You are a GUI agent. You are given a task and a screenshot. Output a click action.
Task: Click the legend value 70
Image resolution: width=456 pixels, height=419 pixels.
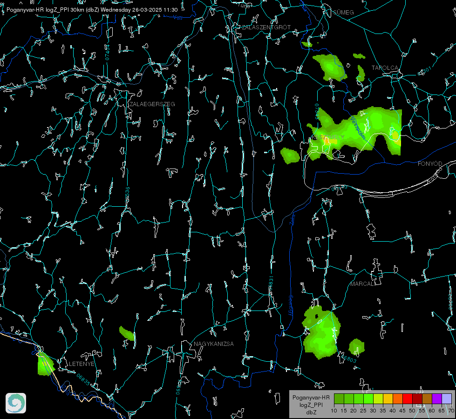451,411
